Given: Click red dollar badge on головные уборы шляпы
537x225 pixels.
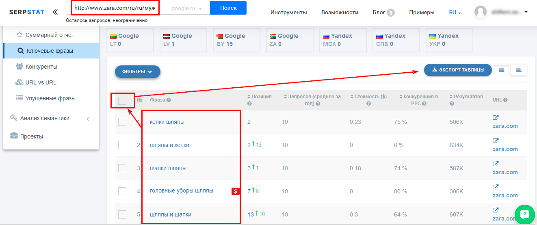Looking at the screenshot, I should pyautogui.click(x=235, y=191).
